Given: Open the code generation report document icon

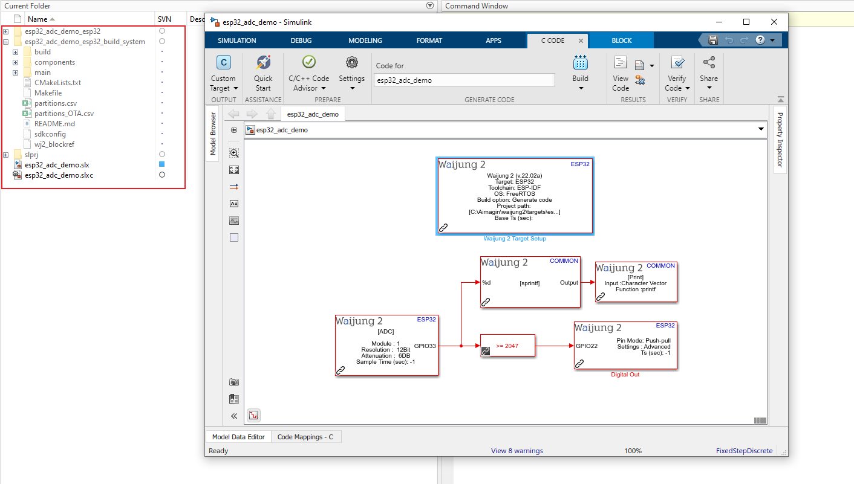Looking at the screenshot, I should [x=639, y=65].
